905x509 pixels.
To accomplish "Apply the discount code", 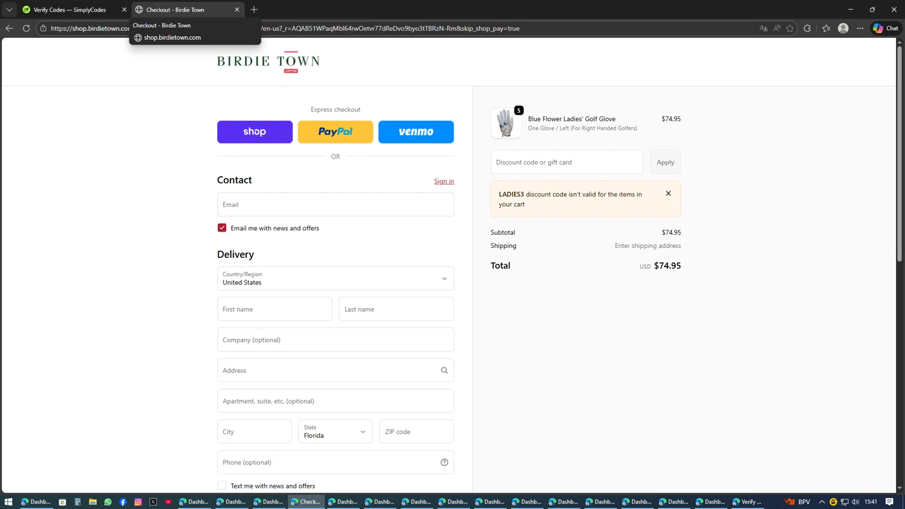I will (665, 162).
